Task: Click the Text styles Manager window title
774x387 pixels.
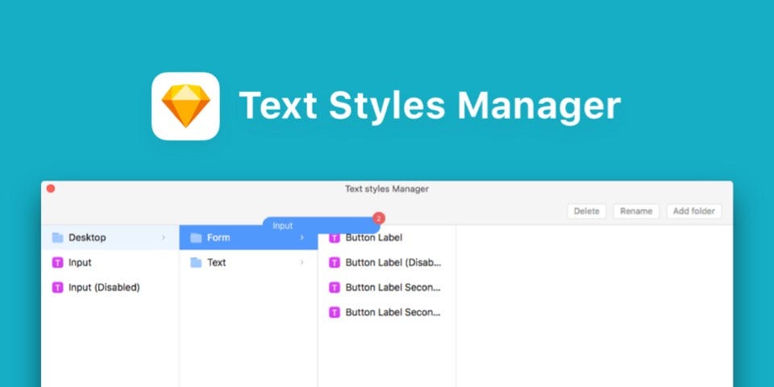Action: [386, 189]
